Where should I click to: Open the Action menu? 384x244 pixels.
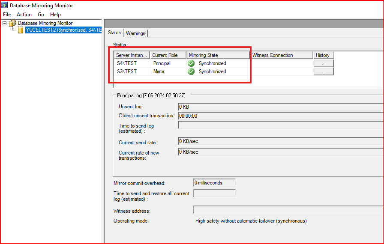click(x=24, y=15)
